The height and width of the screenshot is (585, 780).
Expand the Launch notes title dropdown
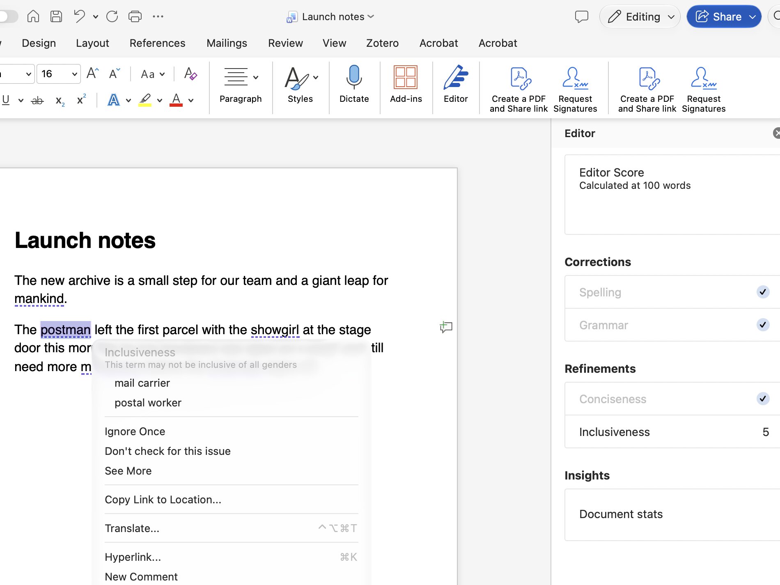coord(371,16)
